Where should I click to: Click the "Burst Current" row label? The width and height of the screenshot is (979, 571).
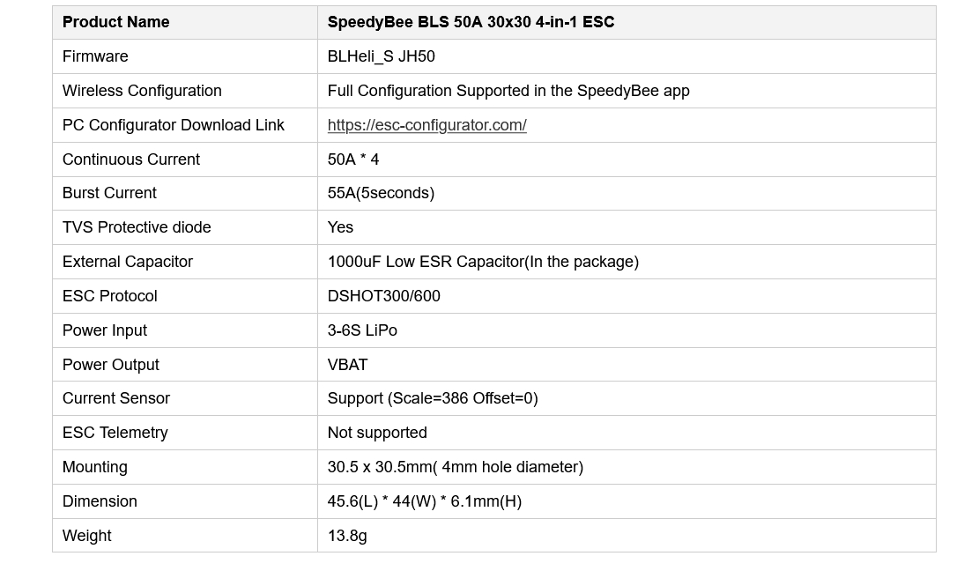point(109,193)
